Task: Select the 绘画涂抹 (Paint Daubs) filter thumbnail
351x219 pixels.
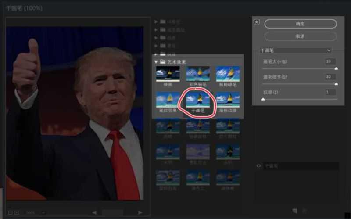Action: tap(198, 126)
